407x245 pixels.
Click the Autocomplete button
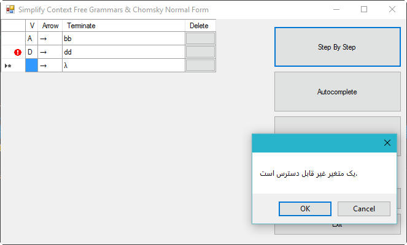tap(338, 92)
